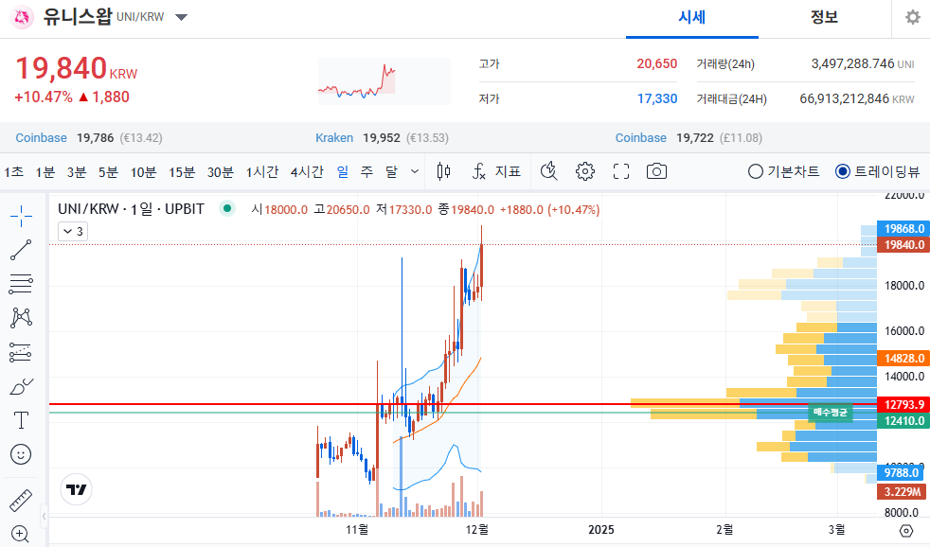Click the Kraken exchange link

point(334,137)
